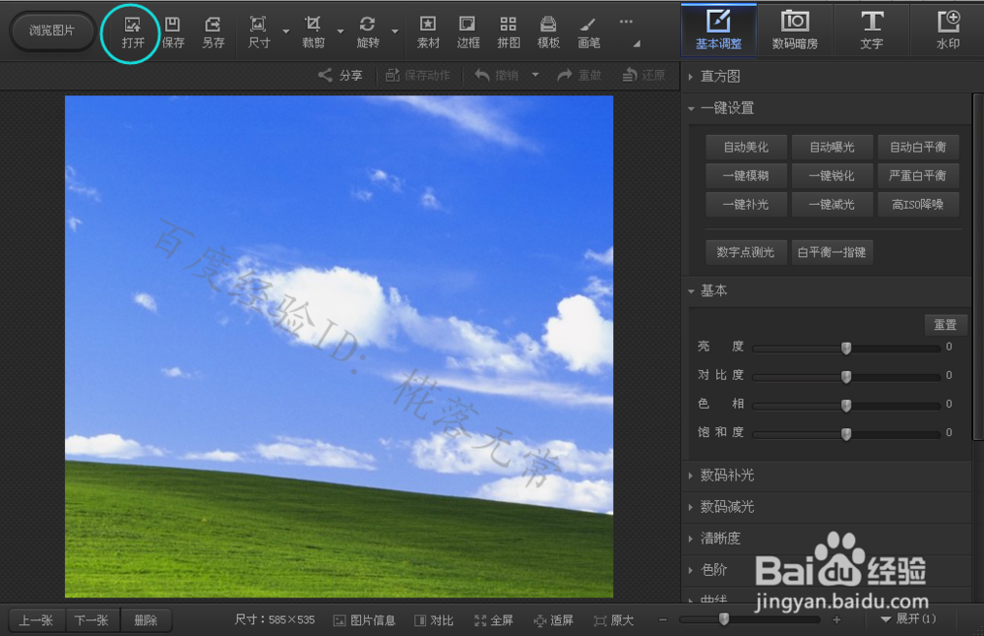Click the 旋转 rotate tool

coord(367,32)
